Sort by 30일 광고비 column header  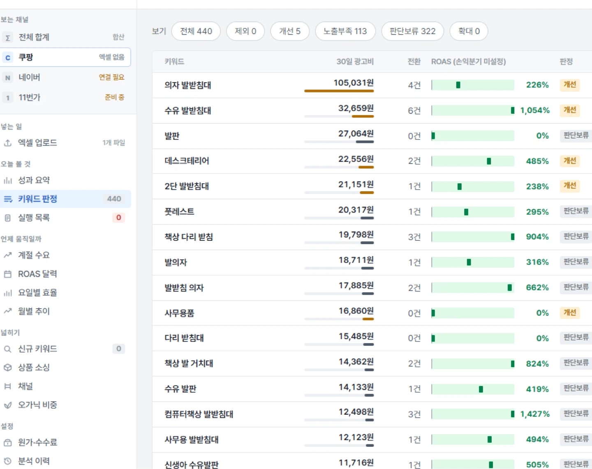(355, 62)
